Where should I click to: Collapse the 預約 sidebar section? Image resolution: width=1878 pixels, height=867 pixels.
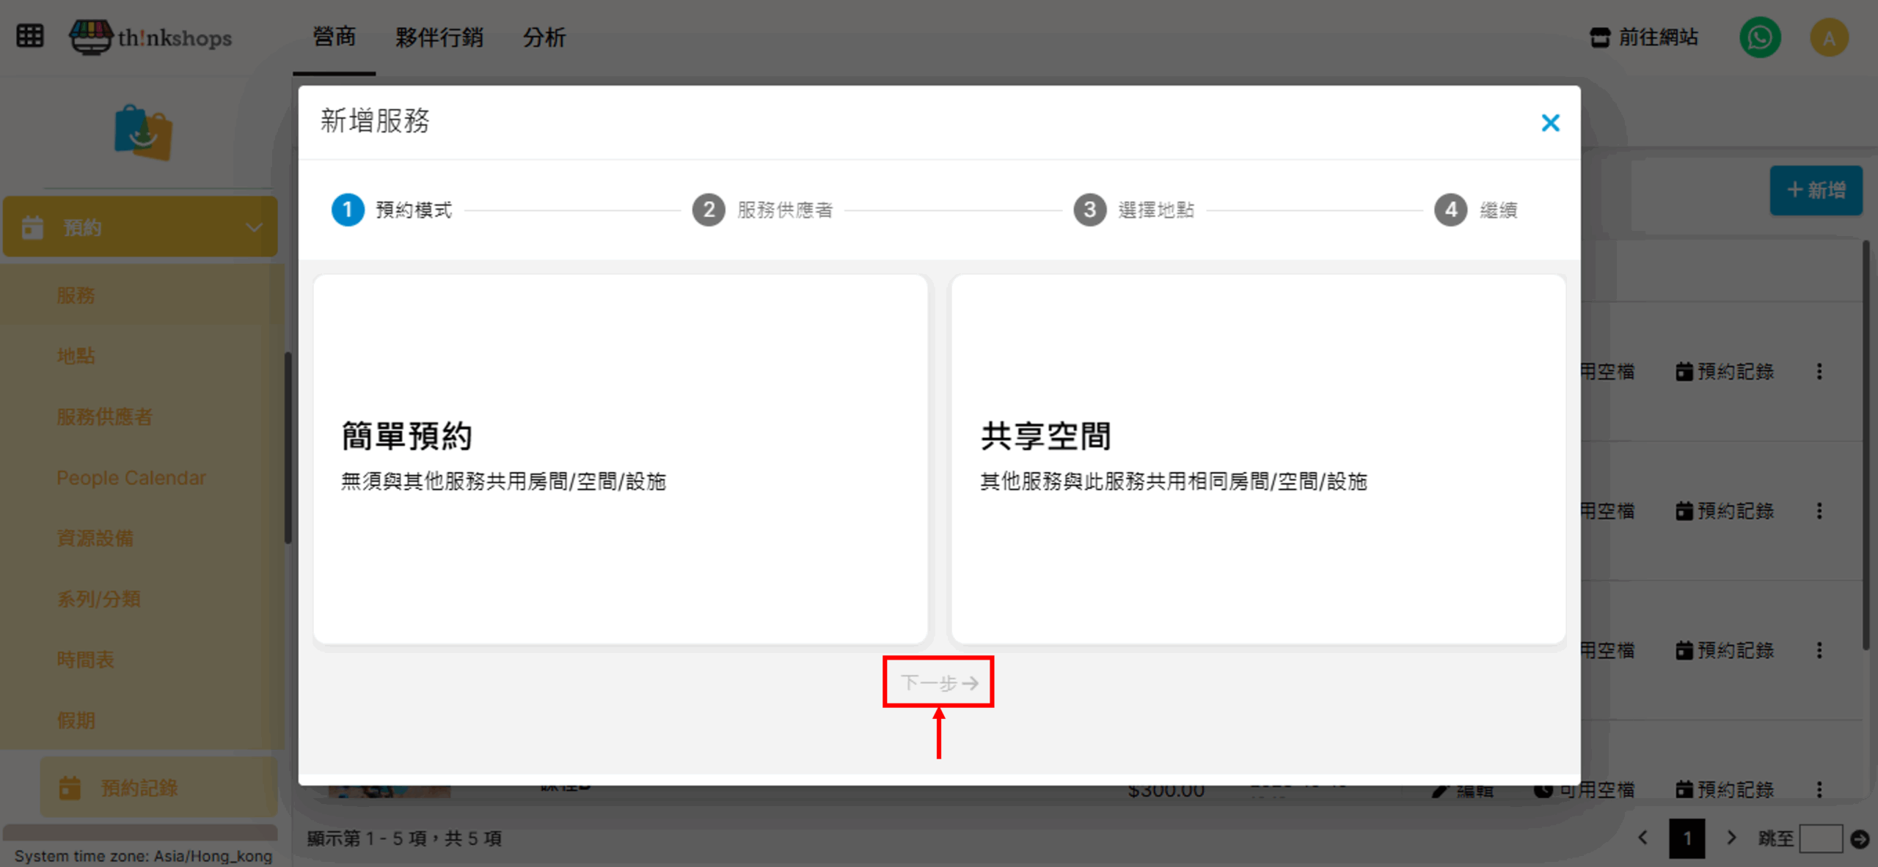click(x=254, y=227)
